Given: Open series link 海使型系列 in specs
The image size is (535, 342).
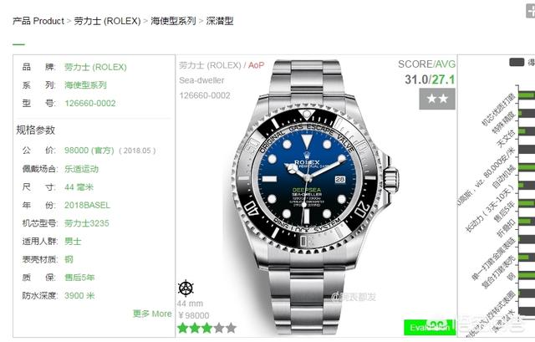Looking at the screenshot, I should [x=85, y=85].
